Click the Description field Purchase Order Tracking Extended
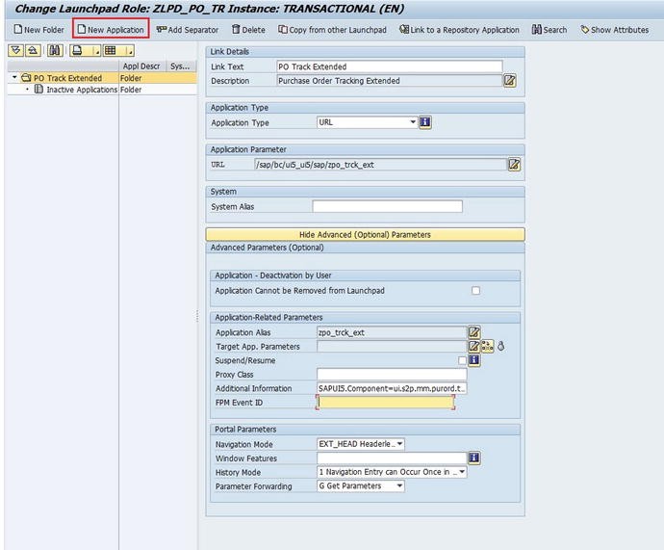 click(389, 81)
